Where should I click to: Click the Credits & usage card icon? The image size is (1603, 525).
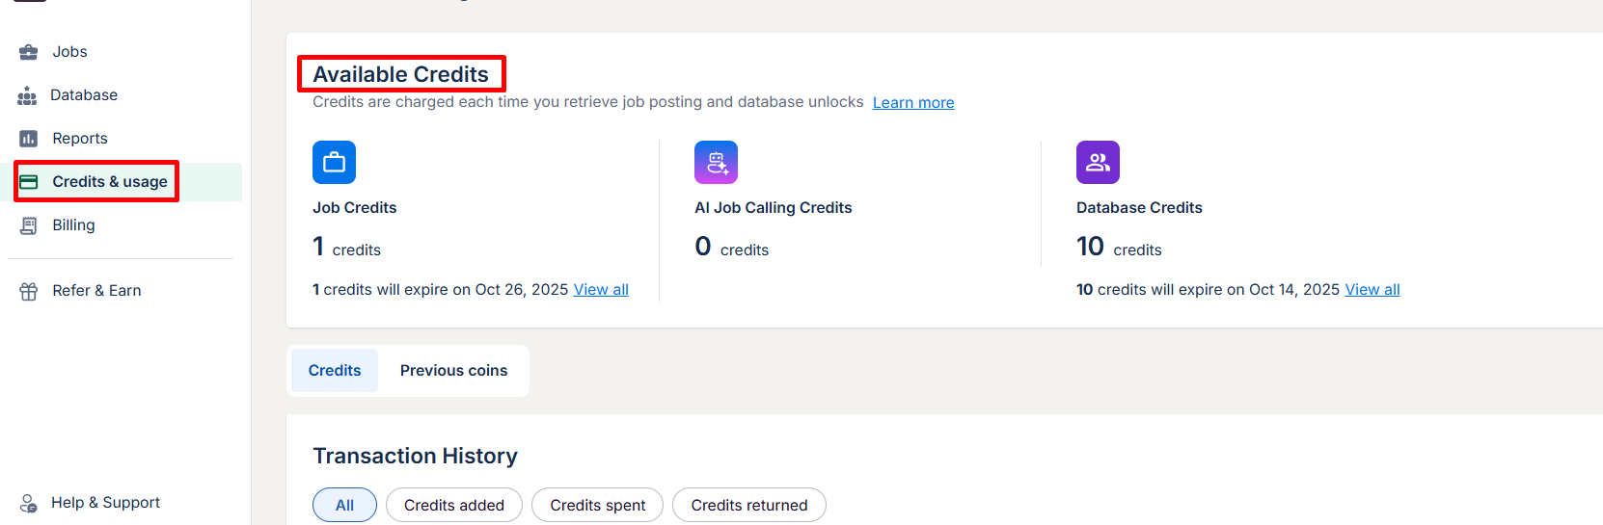pos(29,182)
